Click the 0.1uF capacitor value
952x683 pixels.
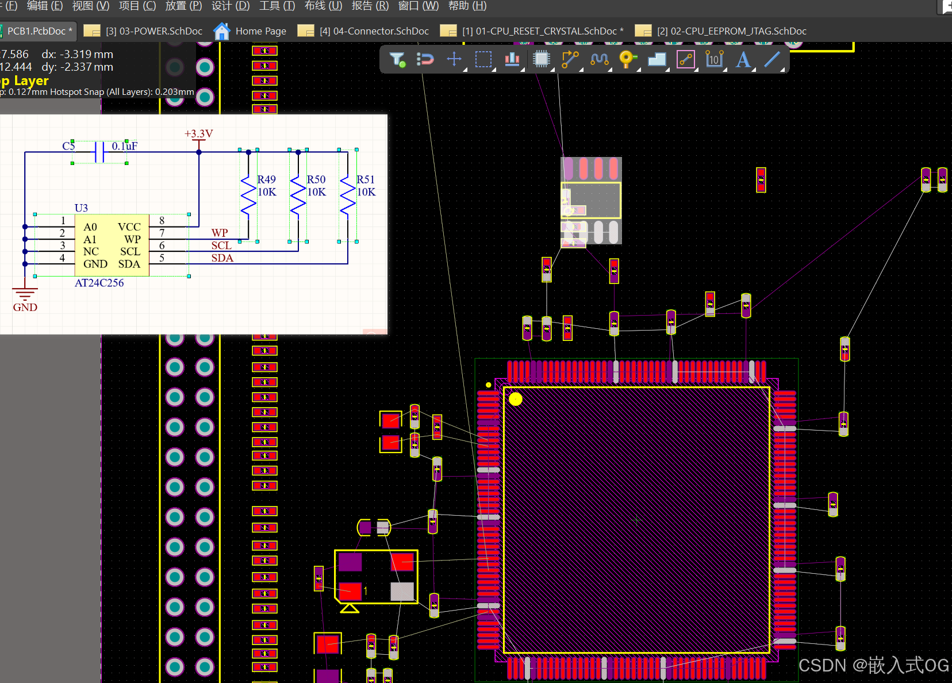click(125, 146)
